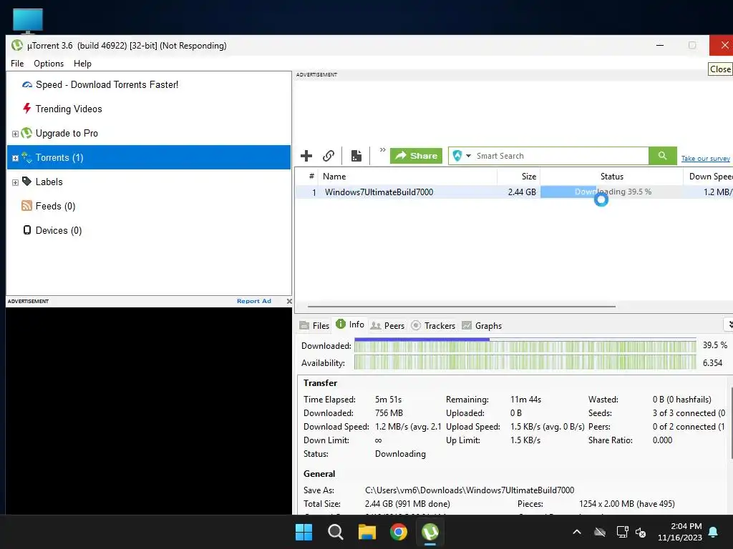Open taskbar Search
Screen dimensions: 733x549
pyautogui.click(x=335, y=532)
